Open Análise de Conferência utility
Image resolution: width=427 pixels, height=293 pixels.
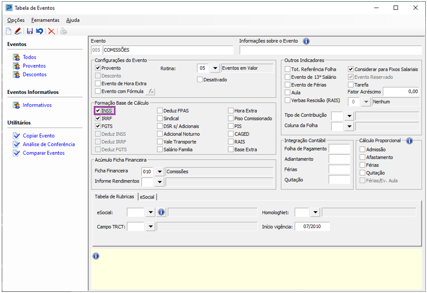(49, 144)
